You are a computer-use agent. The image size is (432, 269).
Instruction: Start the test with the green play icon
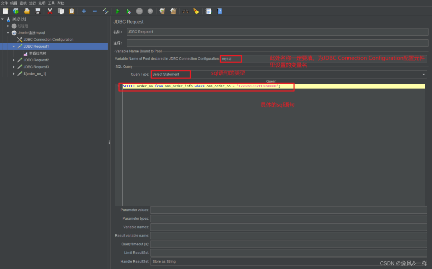(118, 11)
